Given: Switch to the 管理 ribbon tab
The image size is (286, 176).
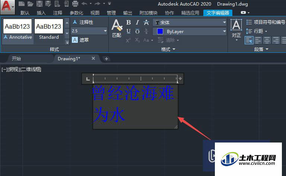Looking at the screenshot, I should tap(111, 13).
